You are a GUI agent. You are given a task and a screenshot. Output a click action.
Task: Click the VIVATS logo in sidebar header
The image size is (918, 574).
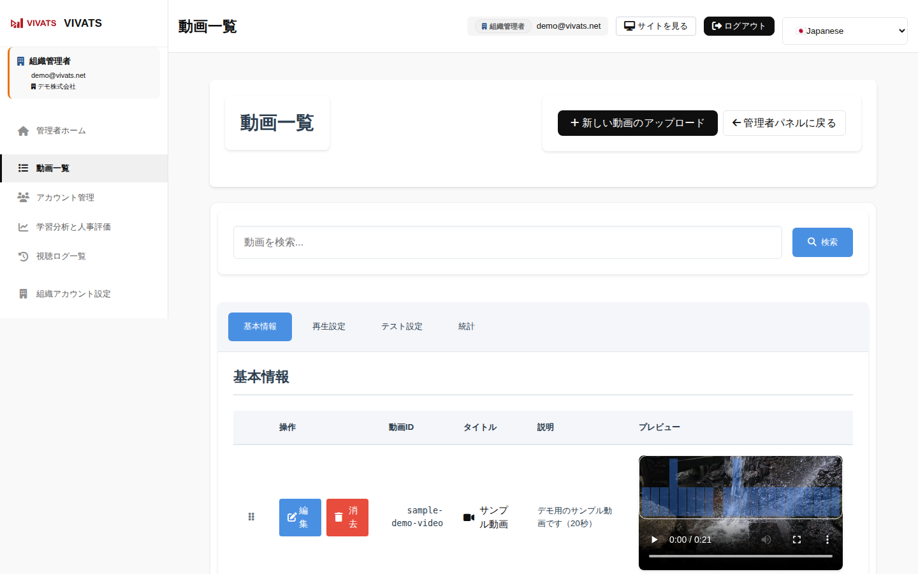(x=34, y=23)
